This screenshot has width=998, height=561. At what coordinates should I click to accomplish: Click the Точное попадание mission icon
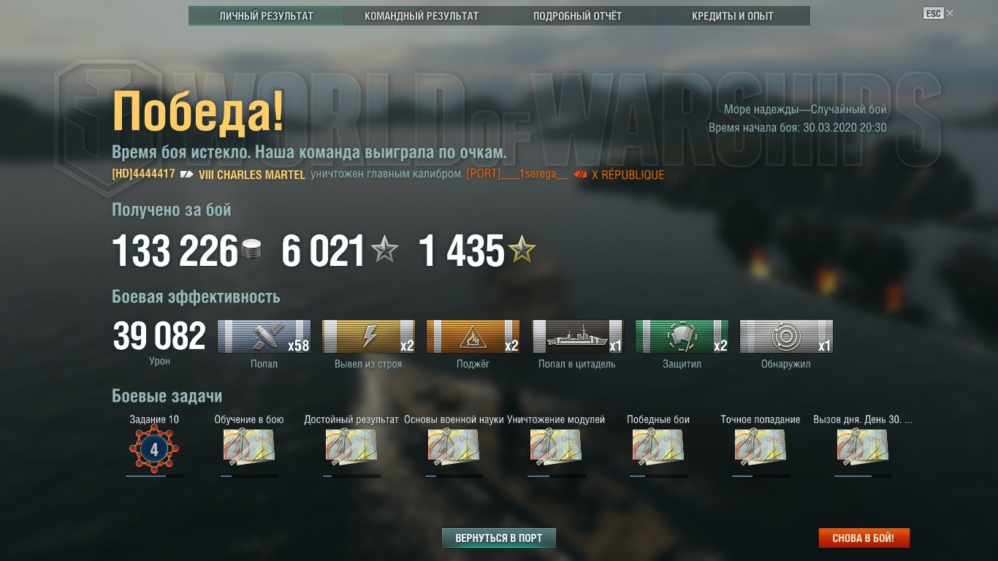point(761,447)
